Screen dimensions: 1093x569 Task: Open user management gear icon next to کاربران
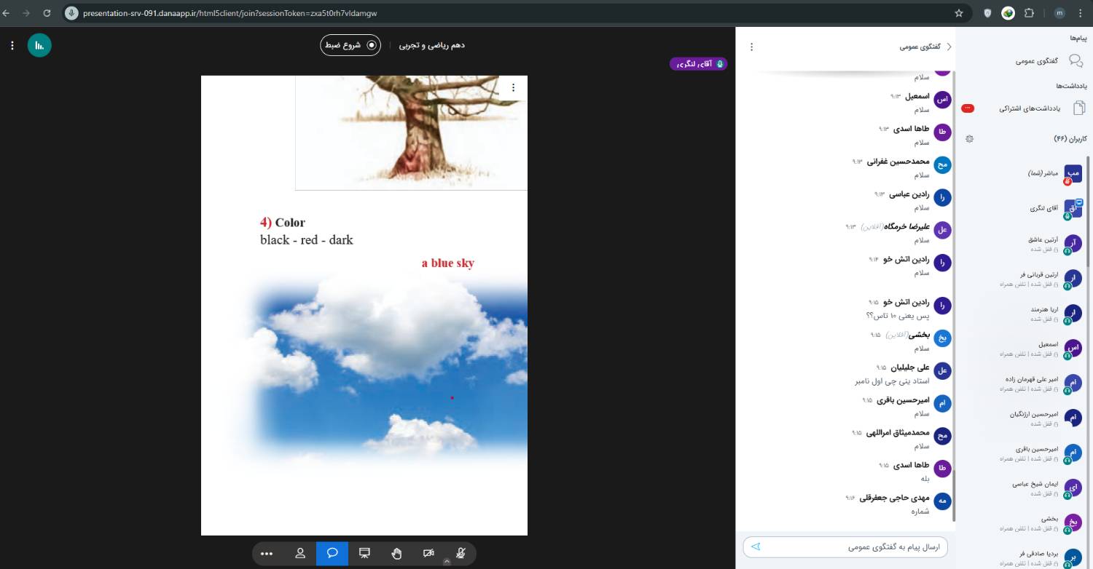pyautogui.click(x=969, y=138)
